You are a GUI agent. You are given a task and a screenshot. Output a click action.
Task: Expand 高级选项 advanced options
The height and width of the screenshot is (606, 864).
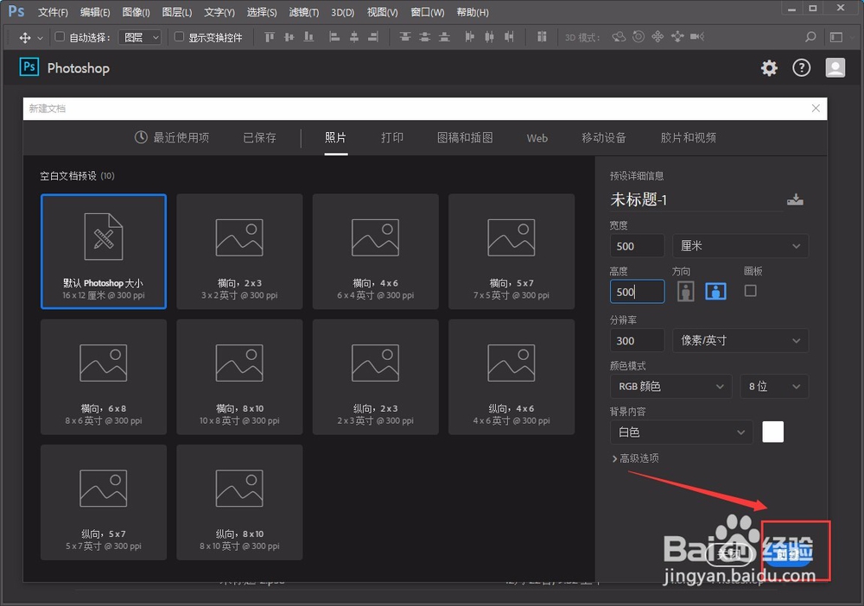tap(635, 458)
